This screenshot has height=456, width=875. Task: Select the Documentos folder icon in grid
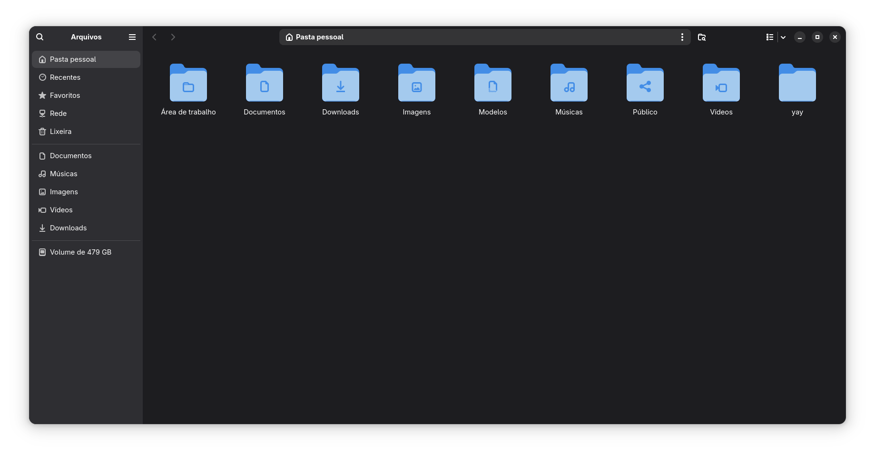coord(265,83)
